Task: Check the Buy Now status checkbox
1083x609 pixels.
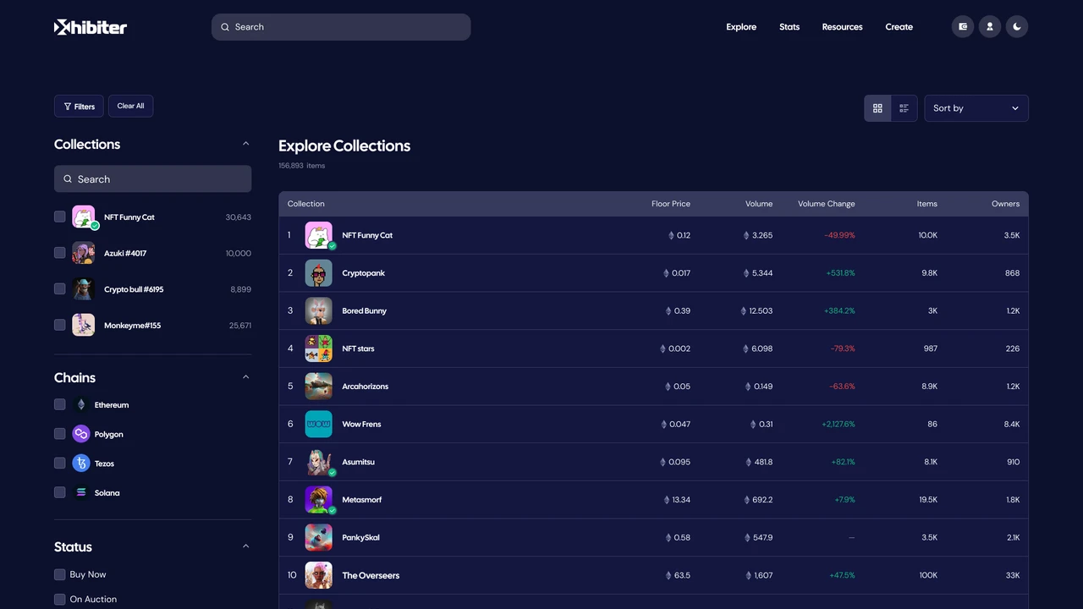Action: tap(60, 574)
